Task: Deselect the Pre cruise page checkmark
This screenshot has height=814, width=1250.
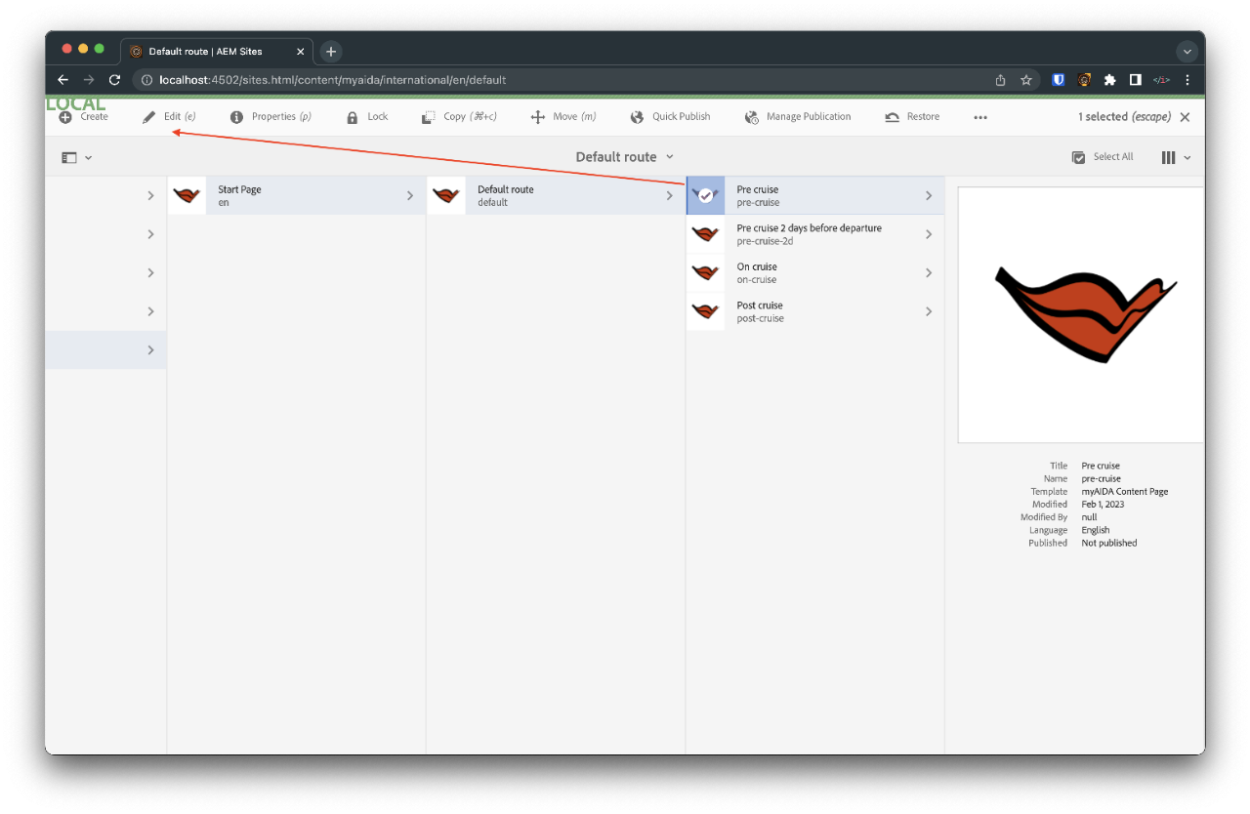Action: (x=706, y=195)
